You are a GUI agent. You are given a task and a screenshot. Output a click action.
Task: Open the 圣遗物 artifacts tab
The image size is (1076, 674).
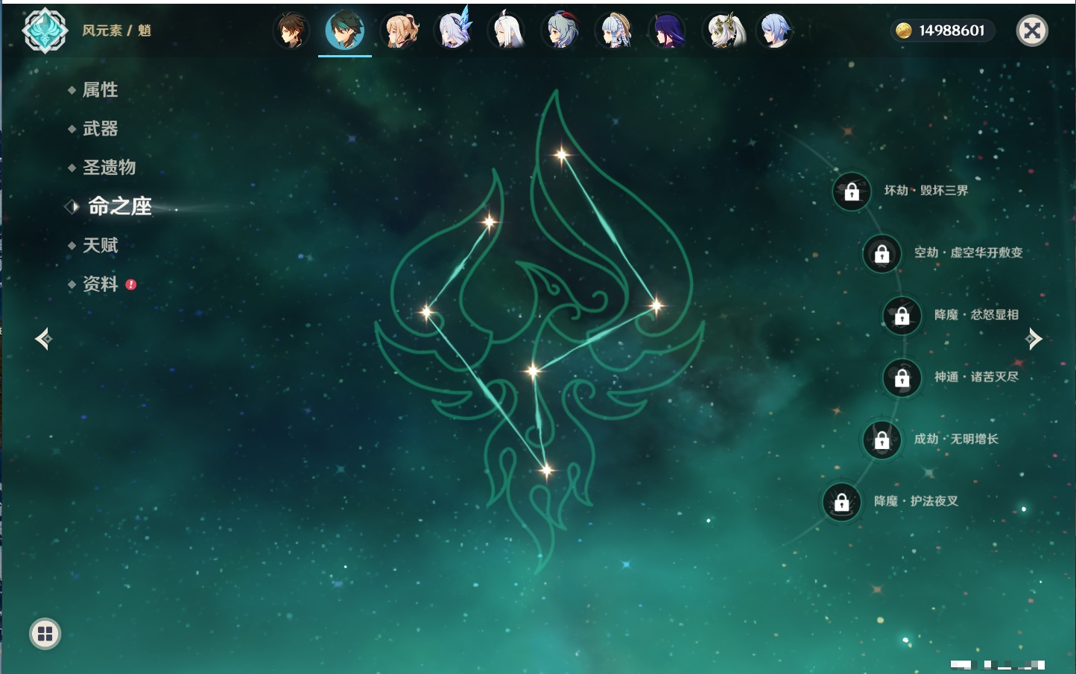109,168
